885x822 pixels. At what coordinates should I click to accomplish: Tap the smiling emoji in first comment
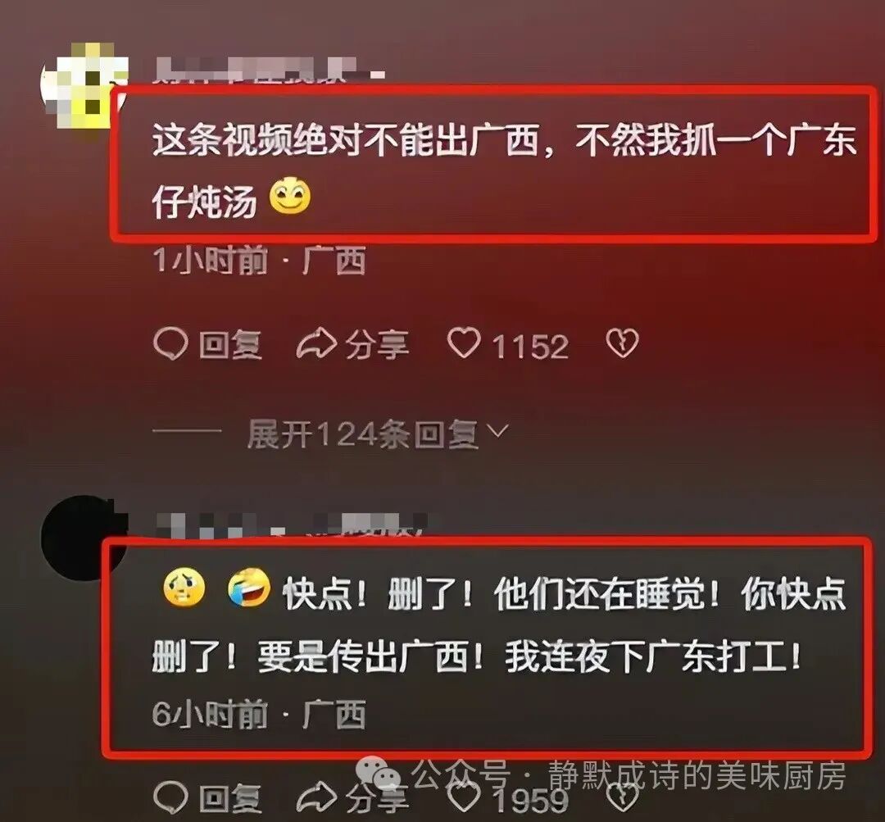click(289, 196)
